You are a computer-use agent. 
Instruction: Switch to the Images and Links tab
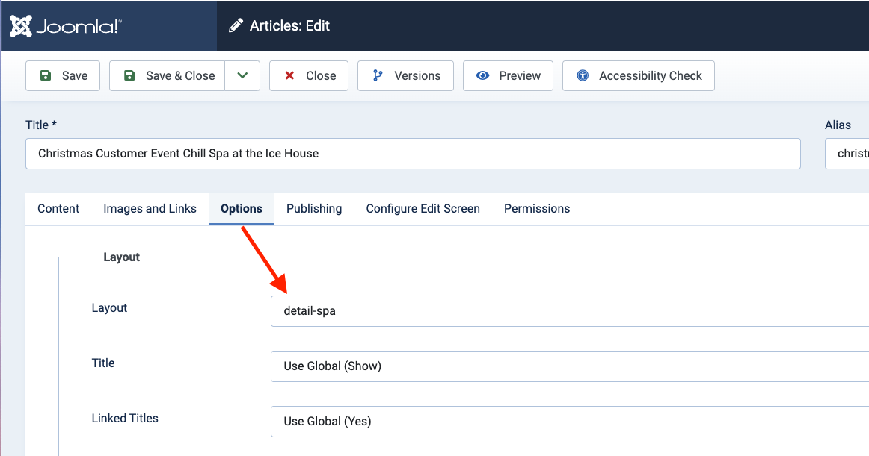tap(150, 209)
